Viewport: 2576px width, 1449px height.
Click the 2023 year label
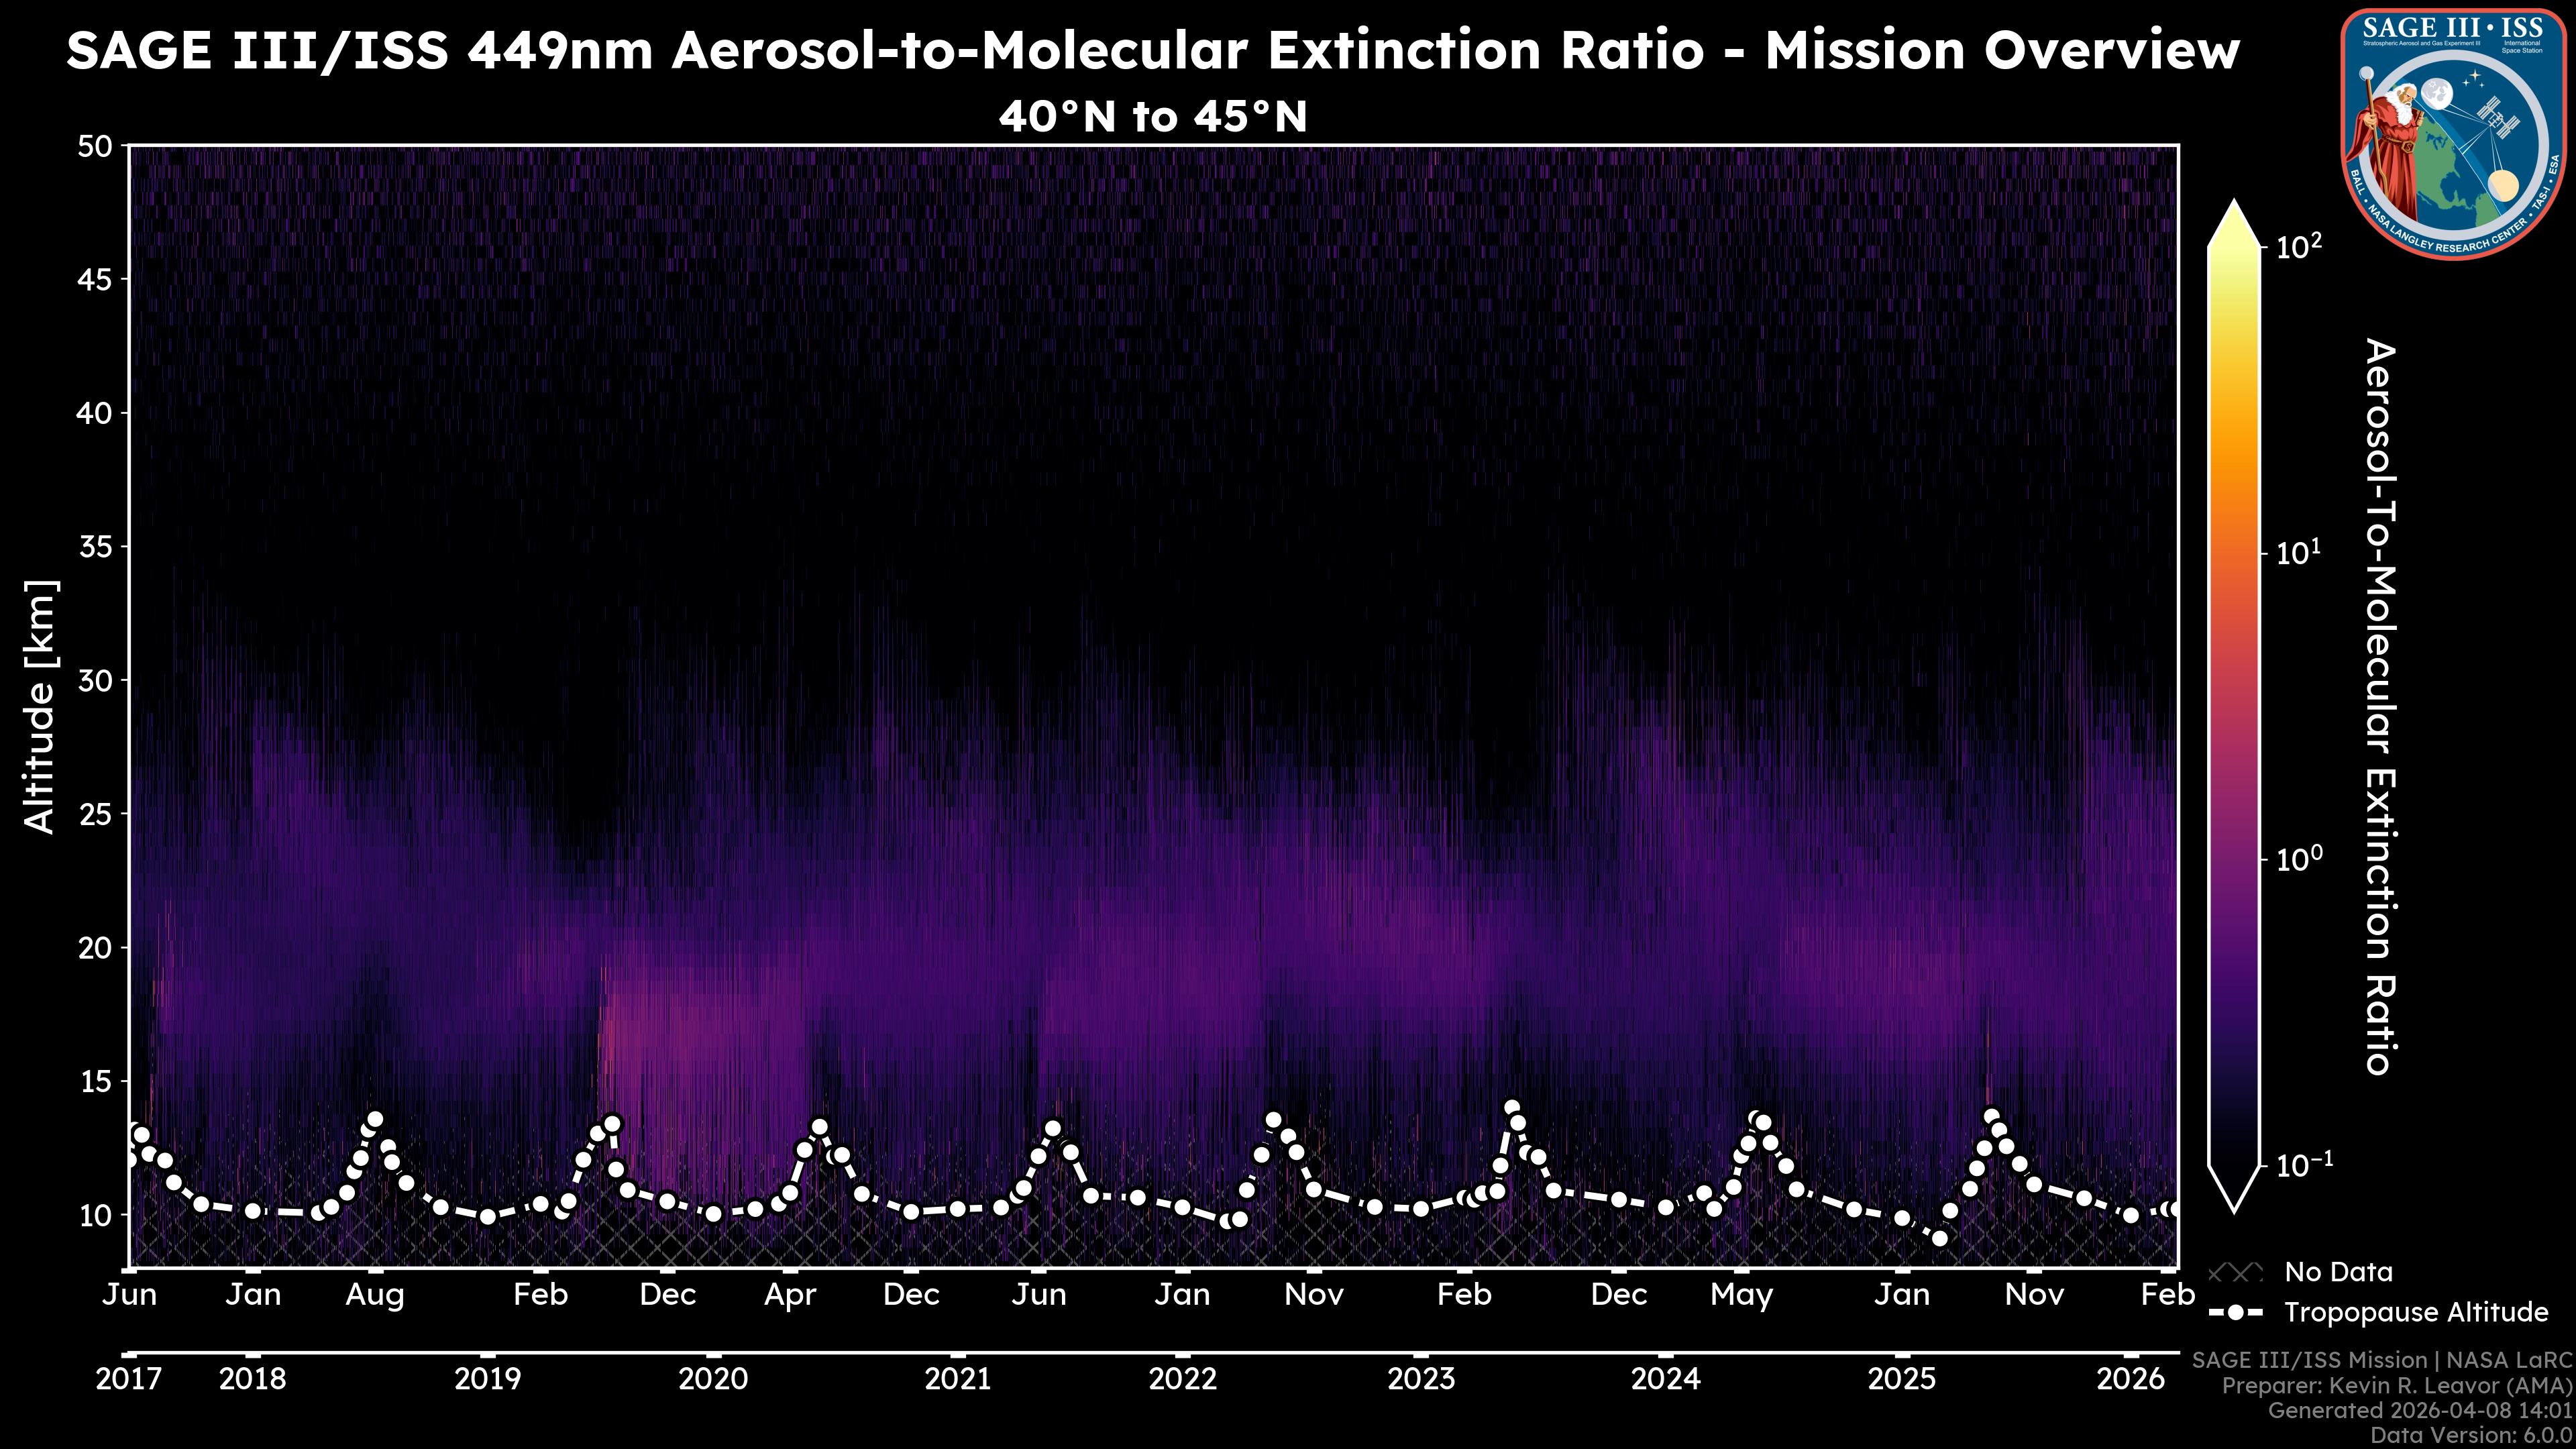pyautogui.click(x=1420, y=1379)
